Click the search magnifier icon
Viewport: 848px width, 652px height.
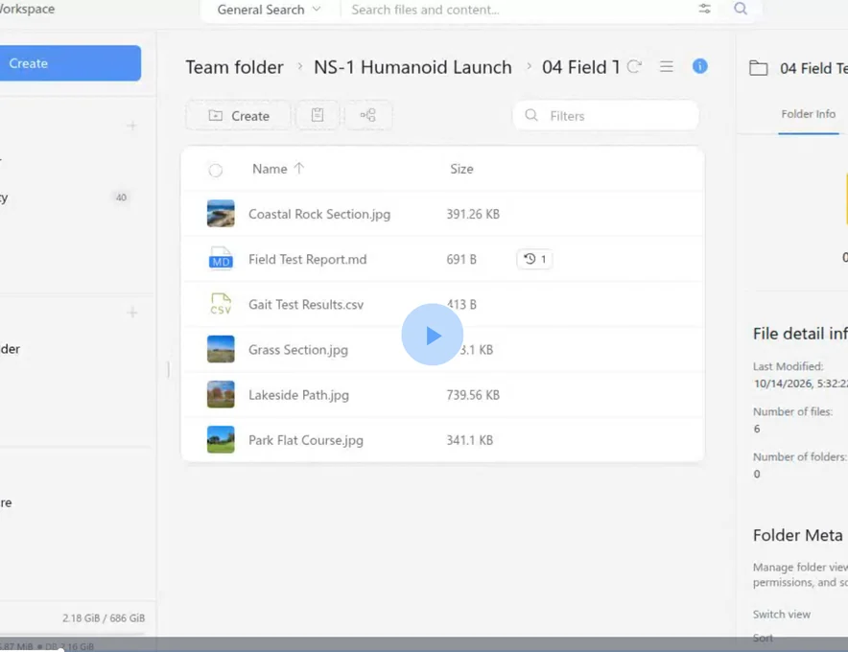pyautogui.click(x=741, y=9)
